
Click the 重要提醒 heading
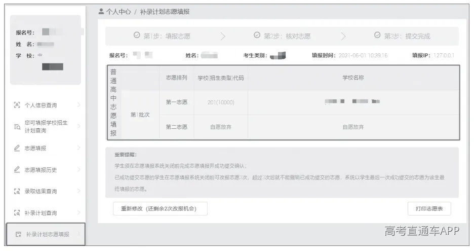(x=126, y=155)
